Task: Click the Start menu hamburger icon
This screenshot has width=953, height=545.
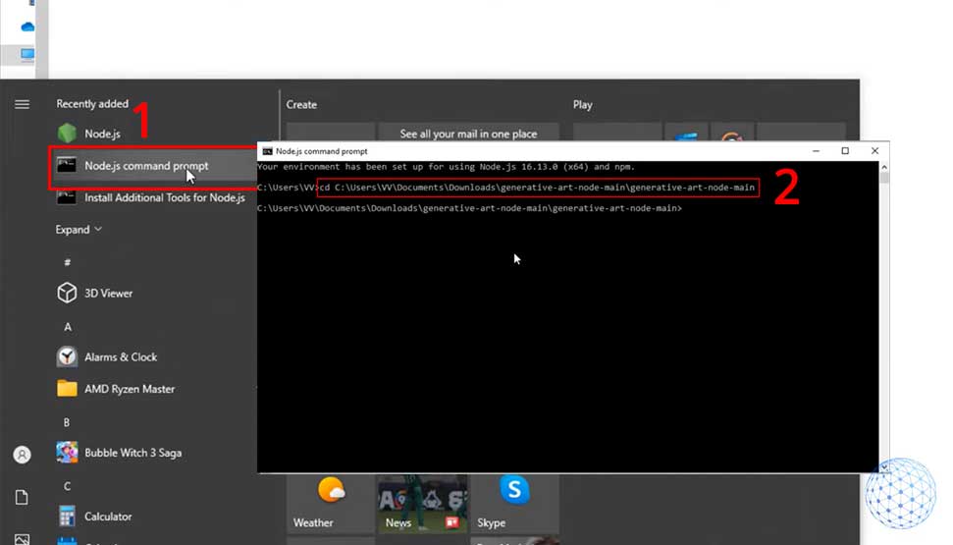Action: click(22, 105)
